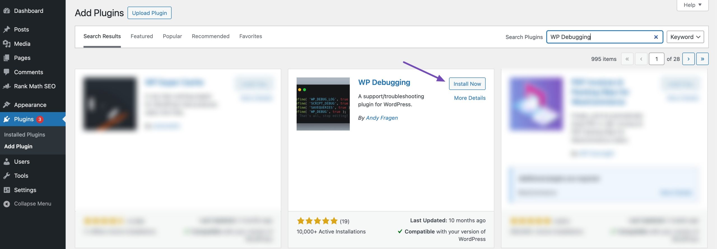Click the WP Debugging plugin thumbnail
717x249 pixels.
[x=323, y=104]
